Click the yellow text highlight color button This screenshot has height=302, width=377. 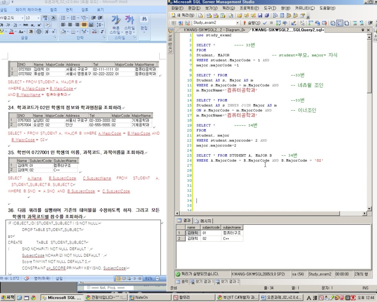[x=2, y=32]
